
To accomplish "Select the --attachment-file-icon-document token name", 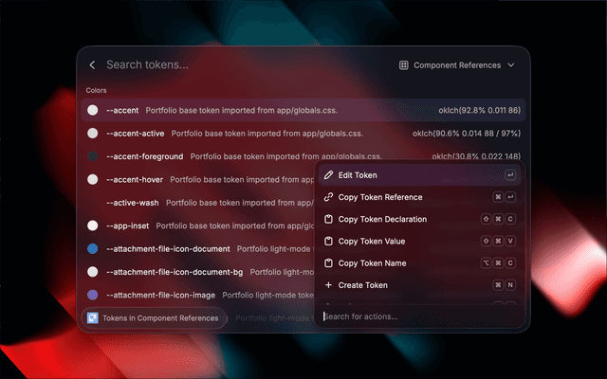I will click(168, 248).
